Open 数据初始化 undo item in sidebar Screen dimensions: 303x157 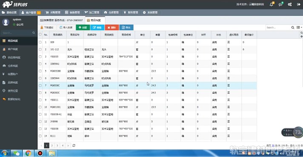tap(14, 99)
